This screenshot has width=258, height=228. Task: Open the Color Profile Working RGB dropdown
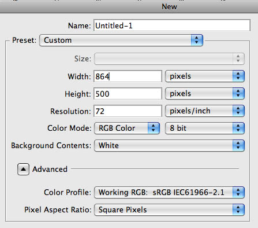coord(169,192)
